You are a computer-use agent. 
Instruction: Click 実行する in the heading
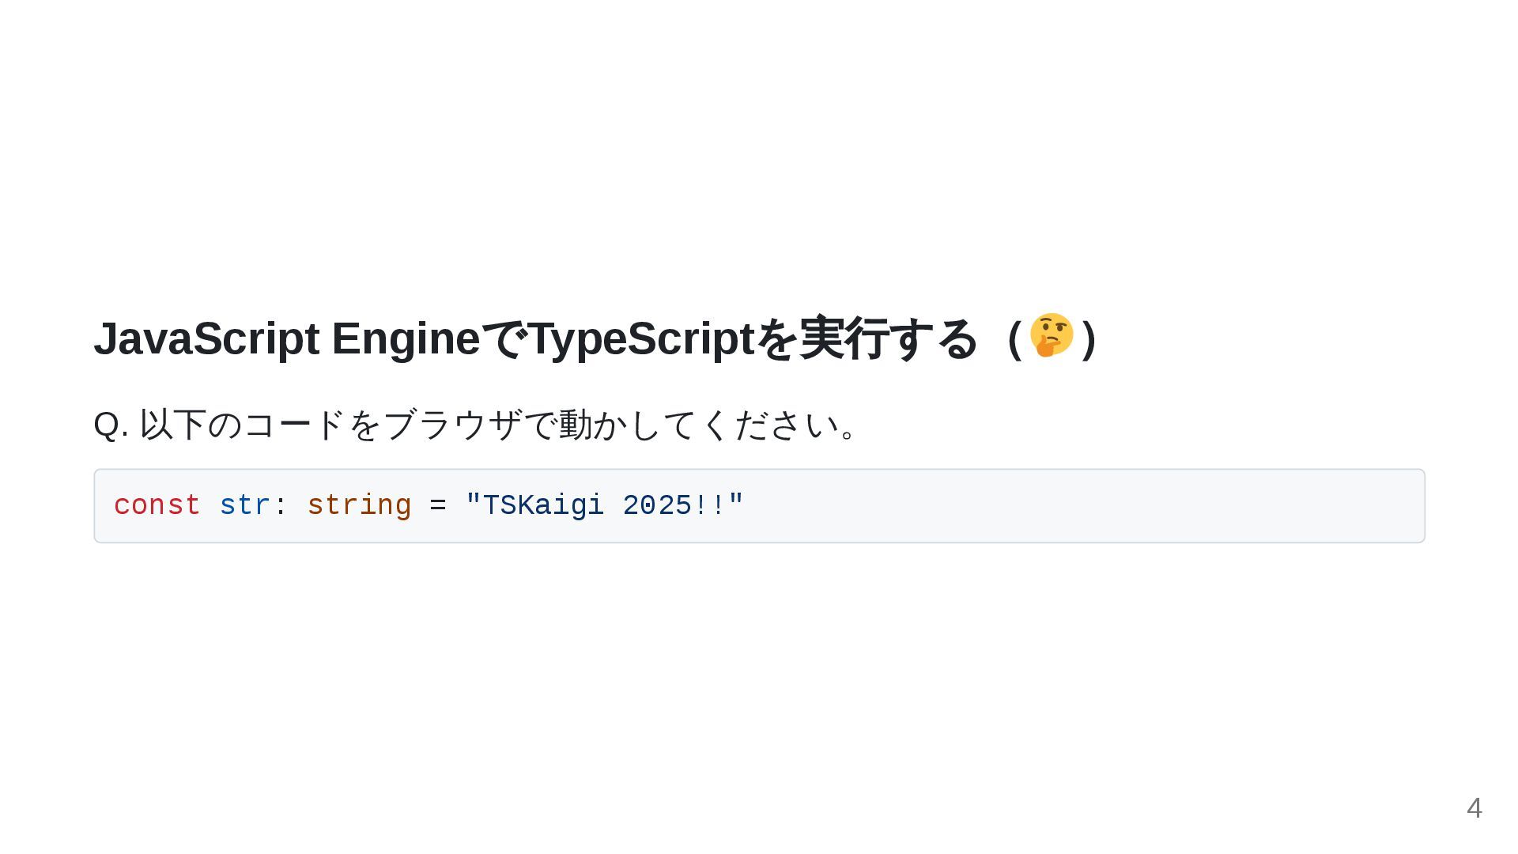pyautogui.click(x=889, y=339)
